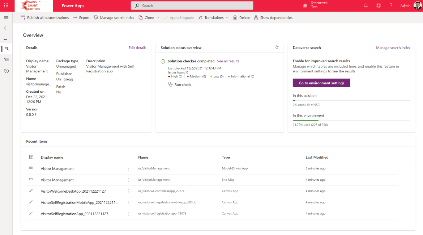This screenshot has width=423, height=235.
Task: Open more actions for VisitorSelfRegistrationApp_202112221127
Action: point(129,214)
